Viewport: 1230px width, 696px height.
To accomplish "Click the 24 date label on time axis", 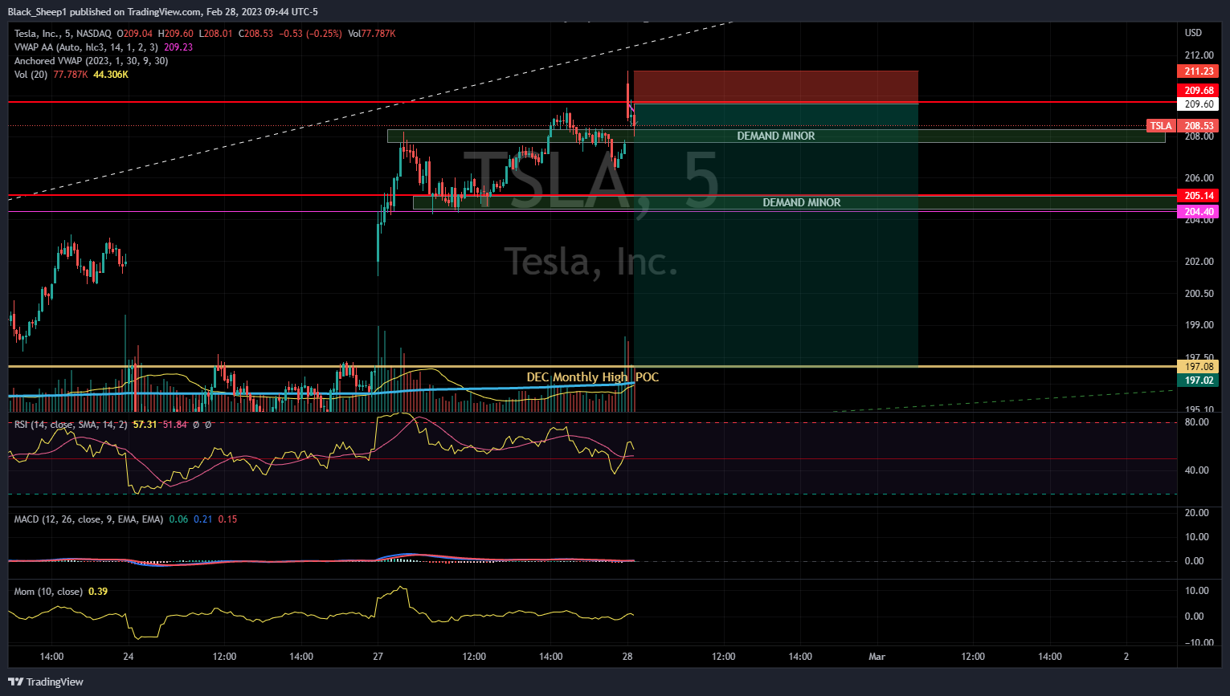I will (129, 657).
